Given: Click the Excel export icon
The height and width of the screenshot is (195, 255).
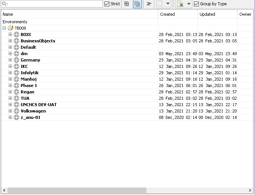Looking at the screenshot, I should click(180, 4).
